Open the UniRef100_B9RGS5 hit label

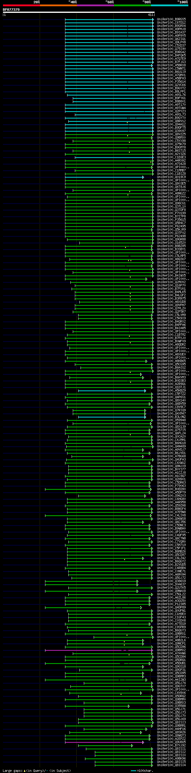171,19
